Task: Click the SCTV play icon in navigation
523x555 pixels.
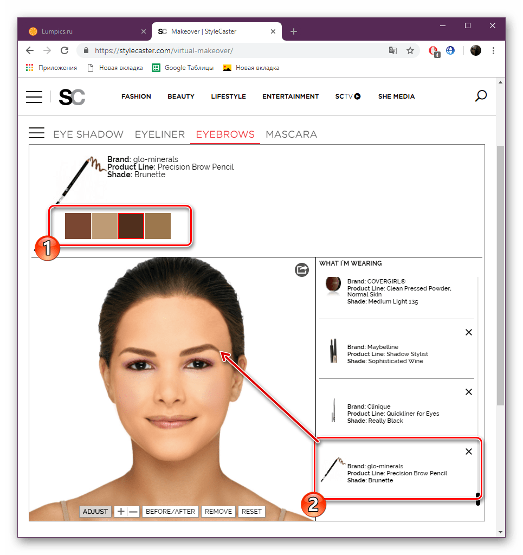Action: point(358,96)
